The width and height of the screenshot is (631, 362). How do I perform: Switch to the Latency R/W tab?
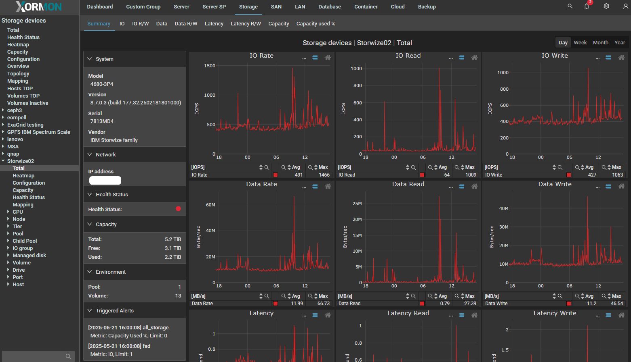(x=246, y=24)
